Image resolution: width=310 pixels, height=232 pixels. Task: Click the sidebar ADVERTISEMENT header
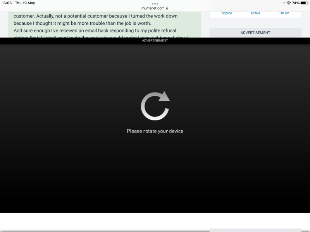pyautogui.click(x=255, y=33)
